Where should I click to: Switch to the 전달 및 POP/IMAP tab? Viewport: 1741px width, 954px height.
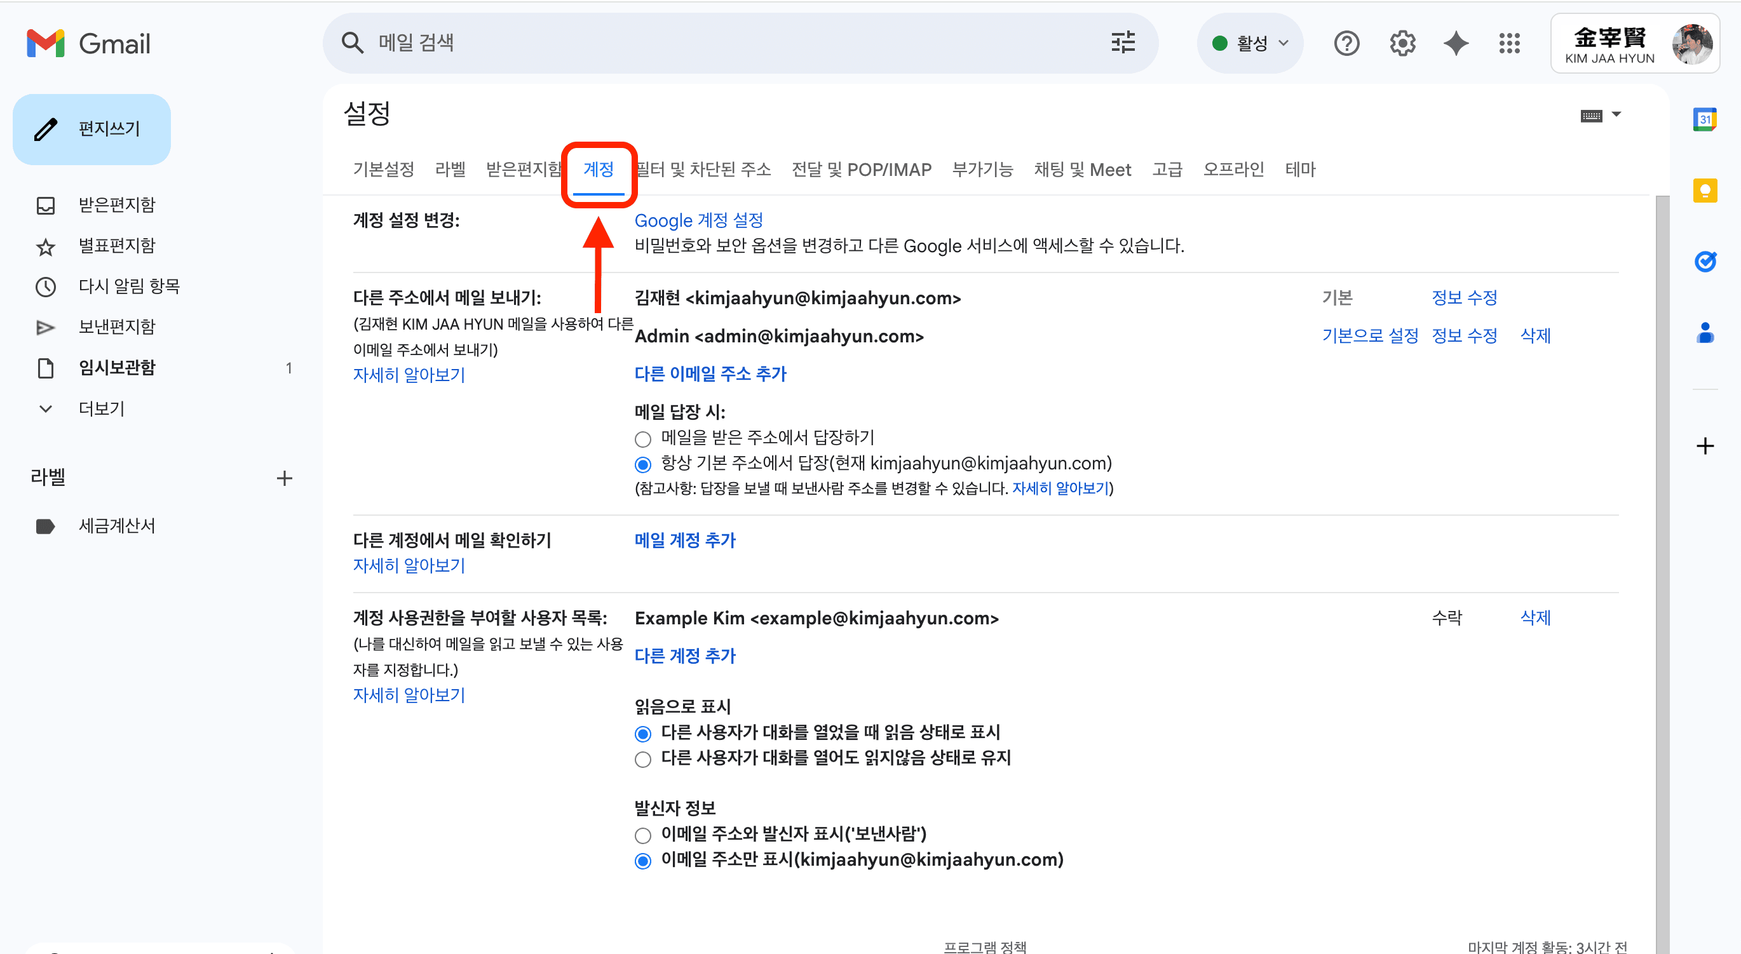pyautogui.click(x=862, y=170)
